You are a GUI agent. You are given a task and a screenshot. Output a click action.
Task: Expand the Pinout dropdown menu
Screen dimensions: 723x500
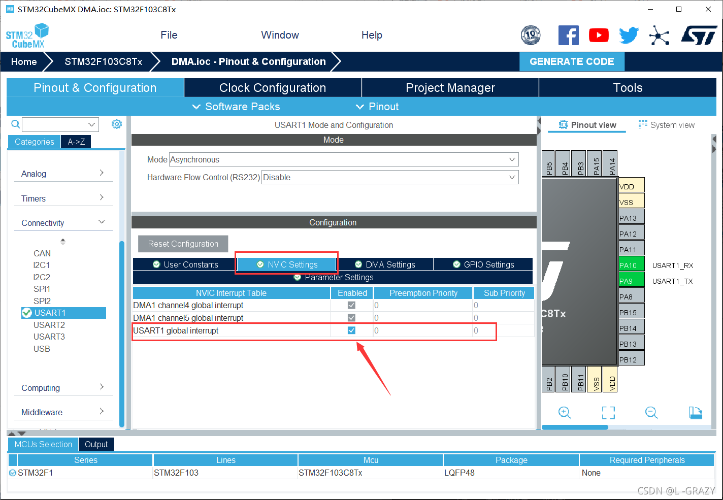(x=377, y=107)
